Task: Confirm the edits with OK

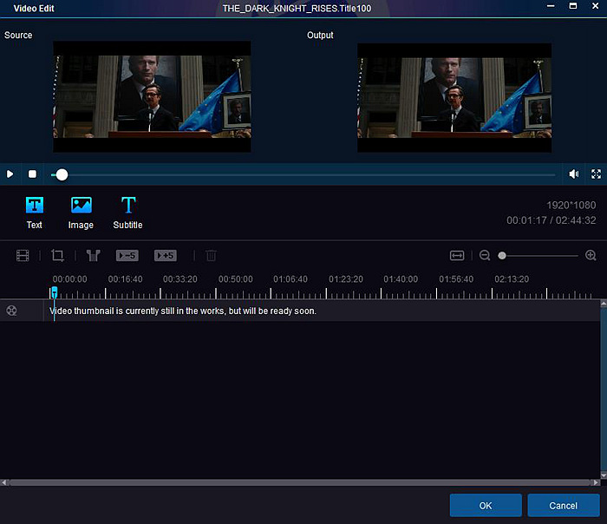Action: click(486, 506)
